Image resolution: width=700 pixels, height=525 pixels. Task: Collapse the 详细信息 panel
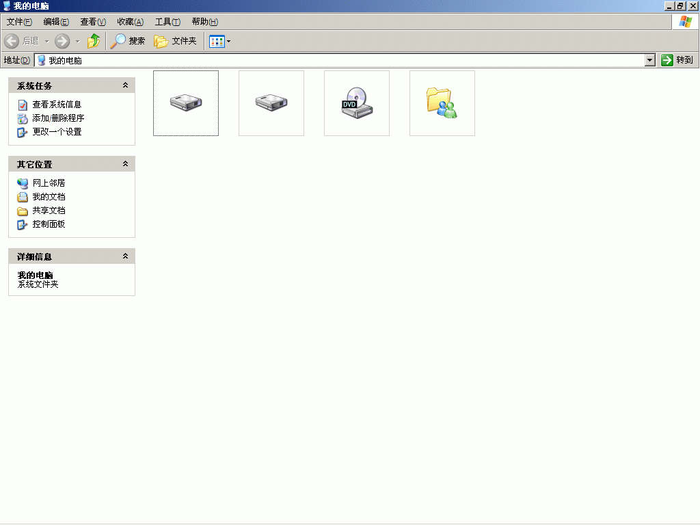click(126, 256)
